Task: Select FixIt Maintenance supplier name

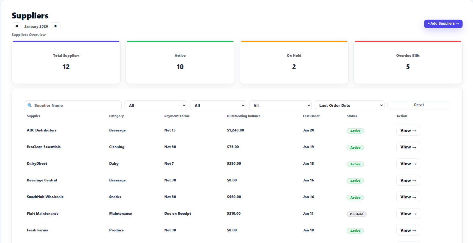Action: click(43, 214)
